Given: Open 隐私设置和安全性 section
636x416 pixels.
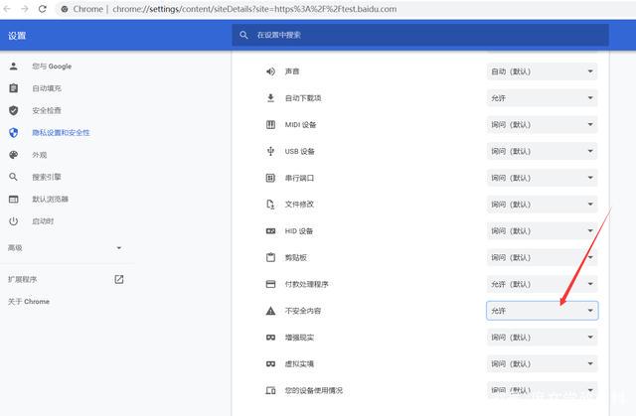Looking at the screenshot, I should [x=61, y=132].
